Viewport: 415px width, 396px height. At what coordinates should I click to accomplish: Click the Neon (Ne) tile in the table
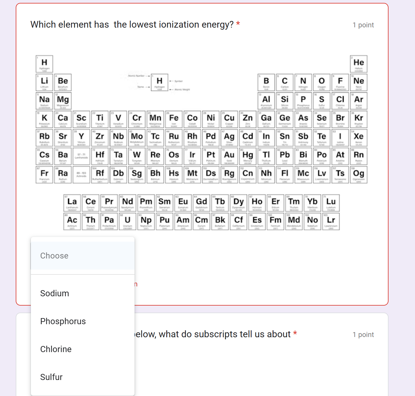(x=359, y=82)
